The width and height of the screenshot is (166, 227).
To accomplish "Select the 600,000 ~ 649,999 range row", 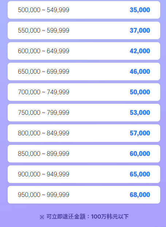I will tap(84, 51).
